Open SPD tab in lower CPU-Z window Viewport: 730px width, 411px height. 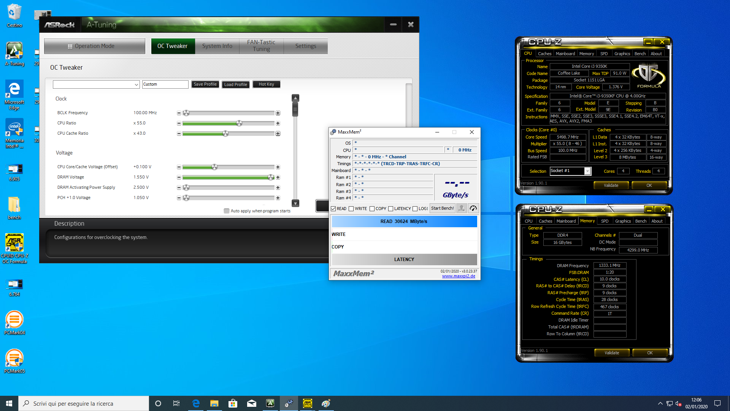(605, 221)
